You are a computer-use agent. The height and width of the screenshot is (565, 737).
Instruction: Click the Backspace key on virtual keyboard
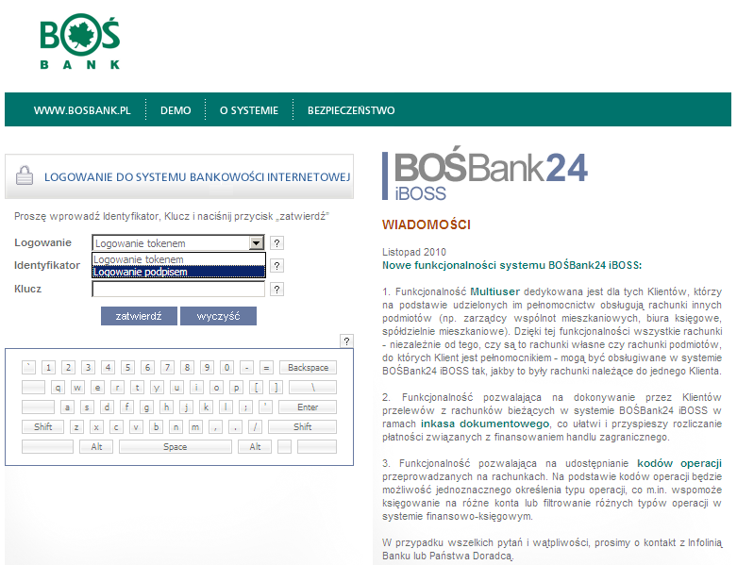(x=308, y=367)
